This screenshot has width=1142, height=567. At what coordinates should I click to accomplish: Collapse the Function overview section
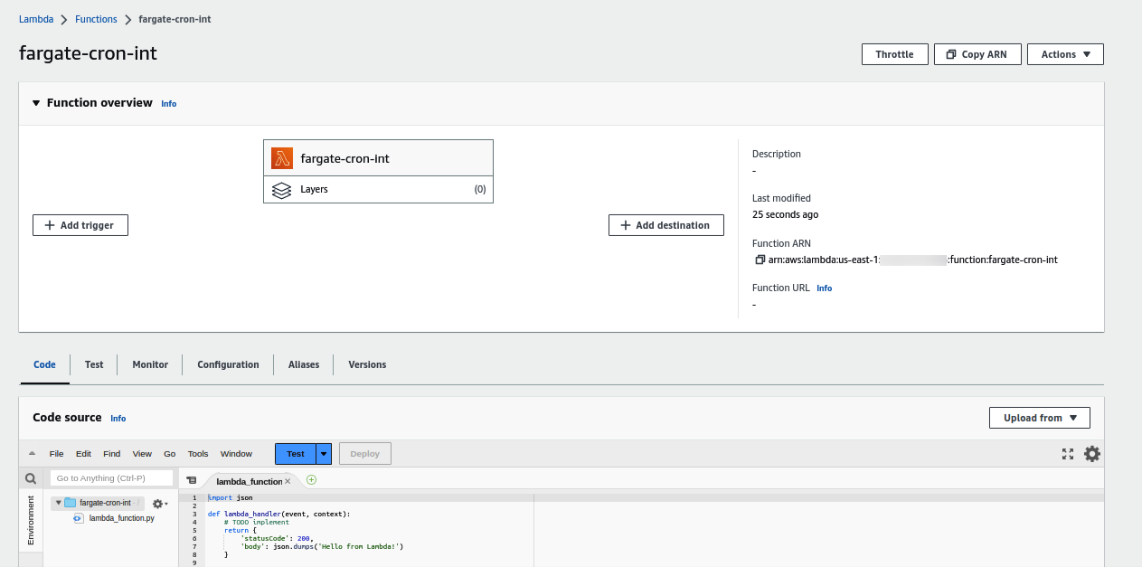tap(36, 103)
